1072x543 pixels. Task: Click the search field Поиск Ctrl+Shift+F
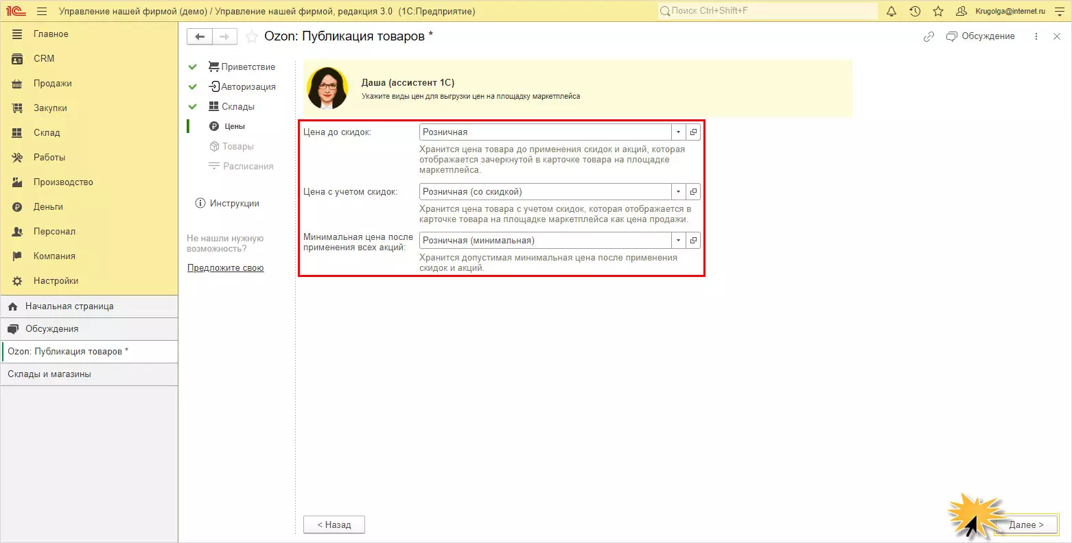767,11
